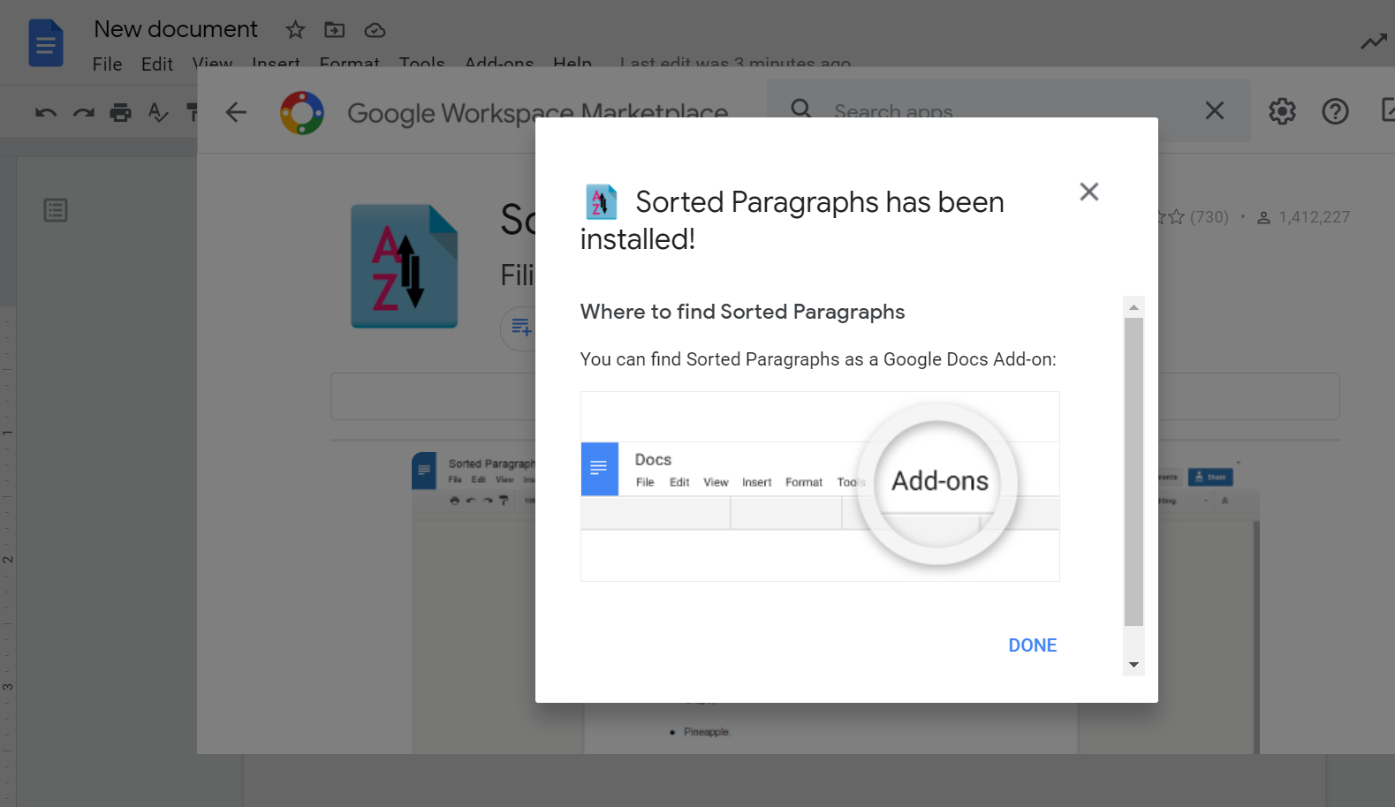This screenshot has width=1395, height=807.
Task: Click the spell check toolbar icon
Action: click(x=158, y=112)
